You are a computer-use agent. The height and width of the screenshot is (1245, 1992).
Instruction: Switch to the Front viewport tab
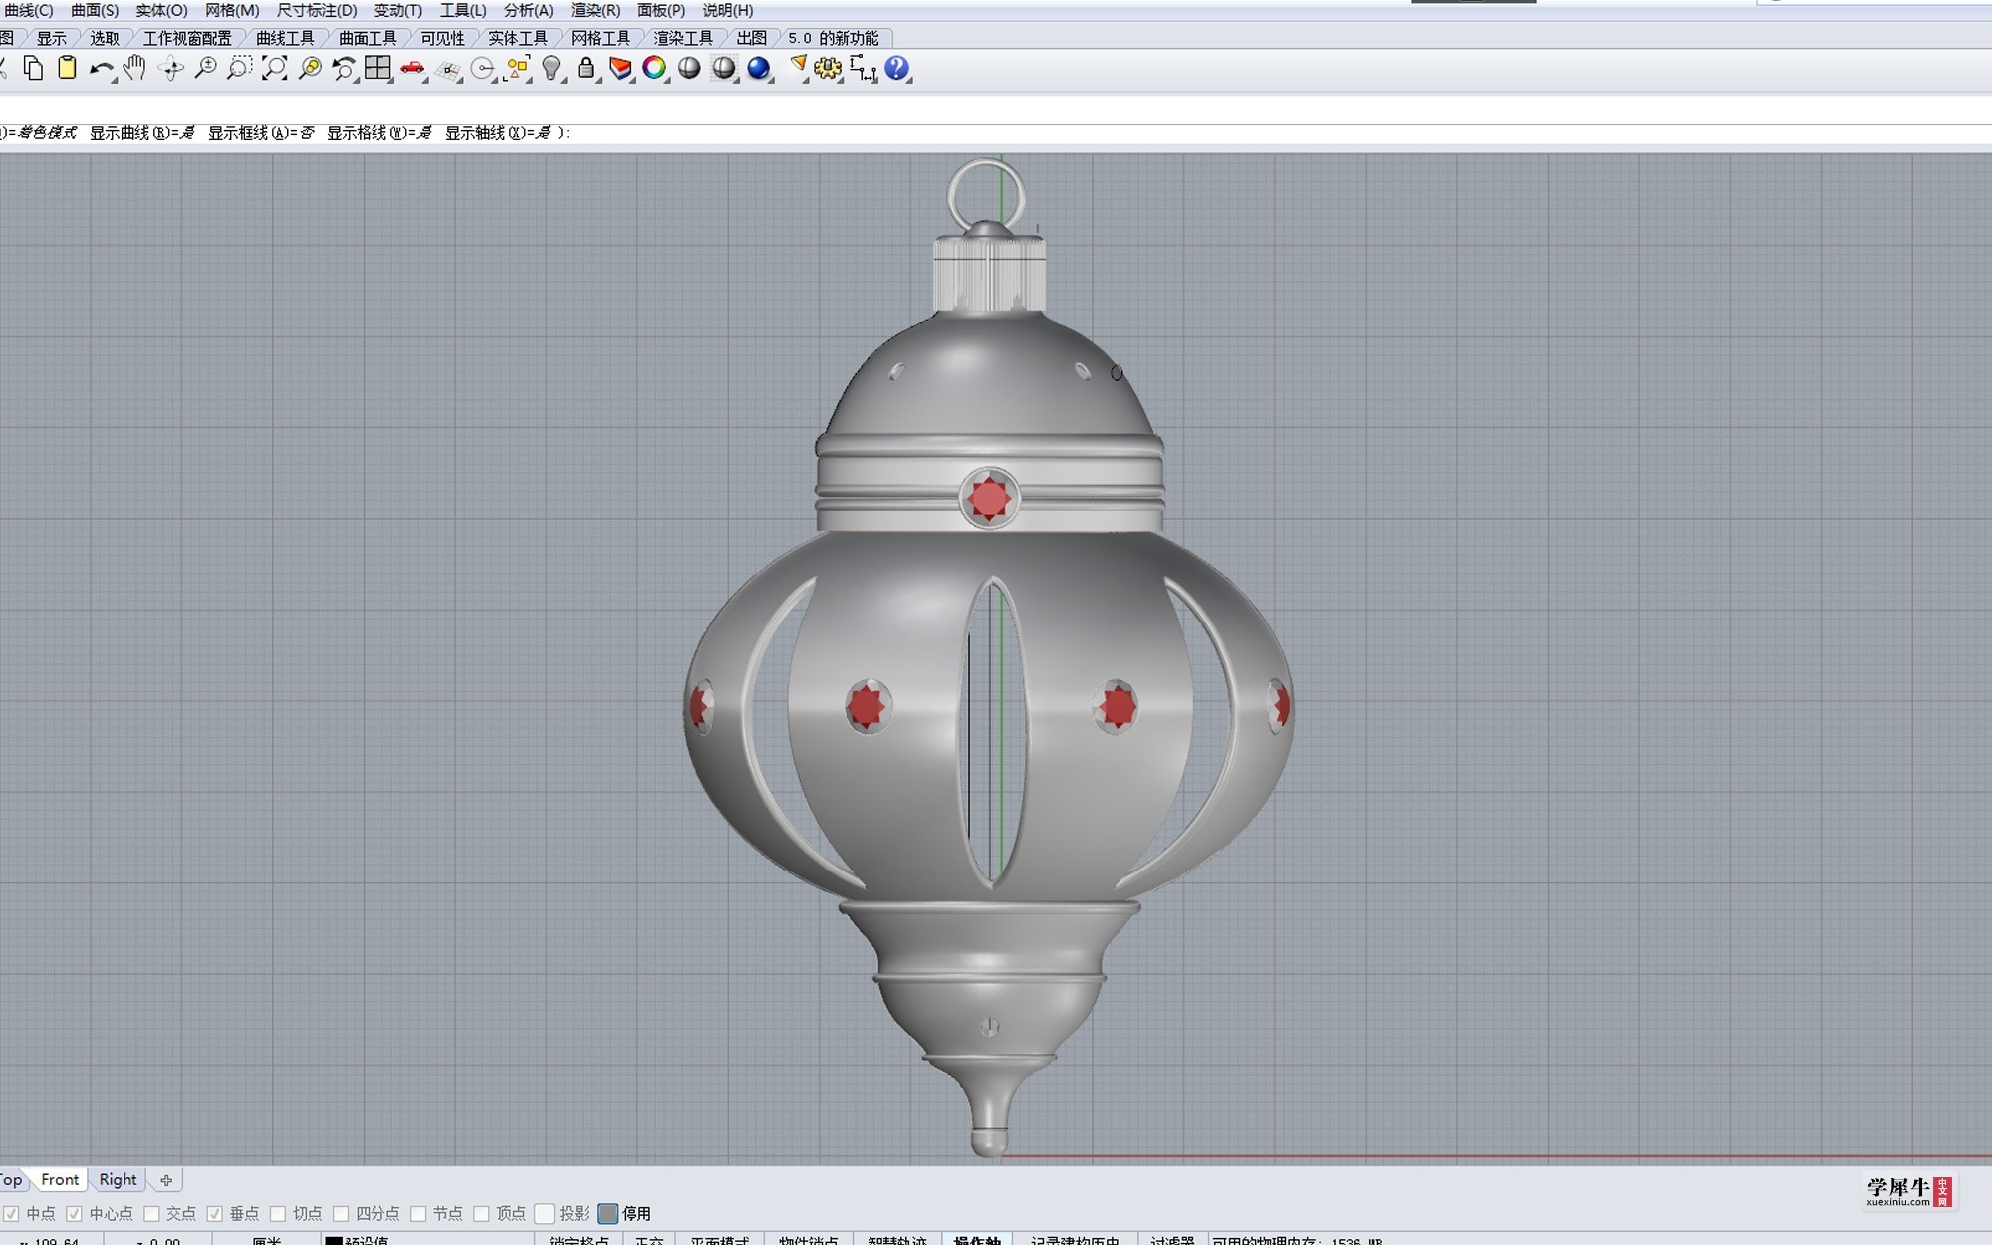(x=60, y=1179)
